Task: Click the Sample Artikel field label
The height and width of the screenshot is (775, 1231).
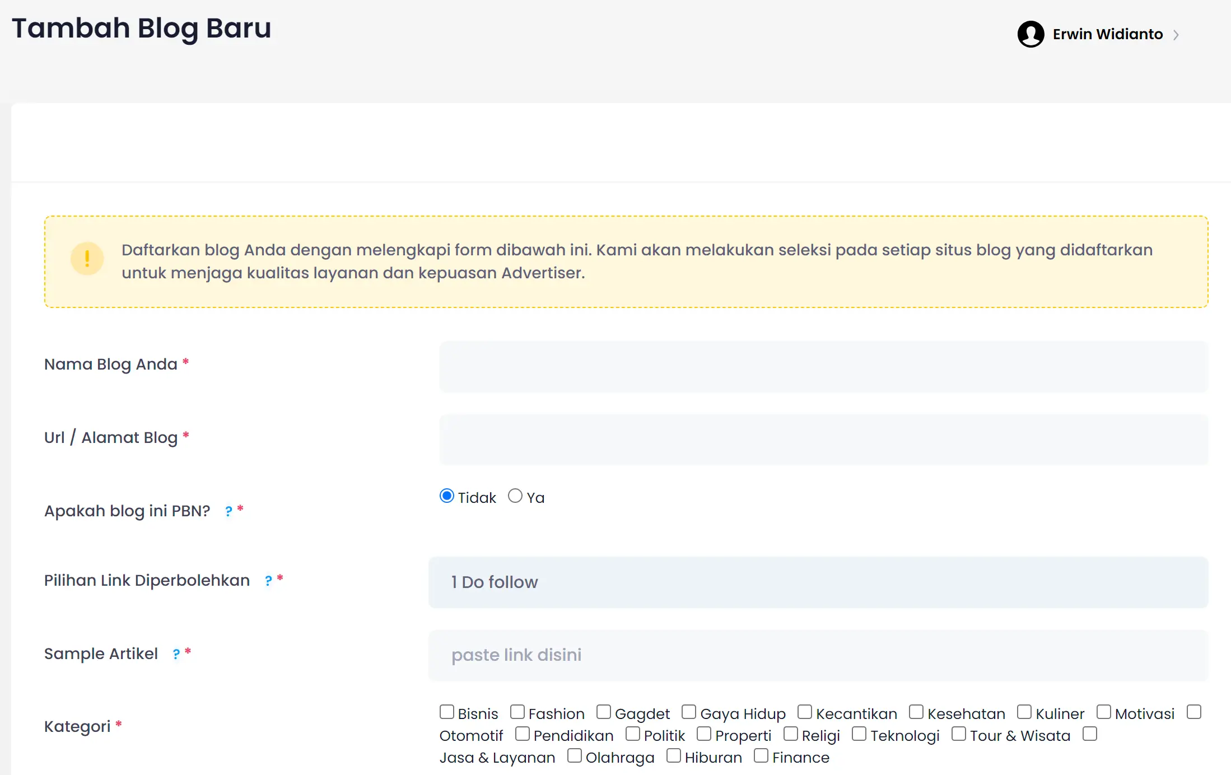Action: click(101, 654)
